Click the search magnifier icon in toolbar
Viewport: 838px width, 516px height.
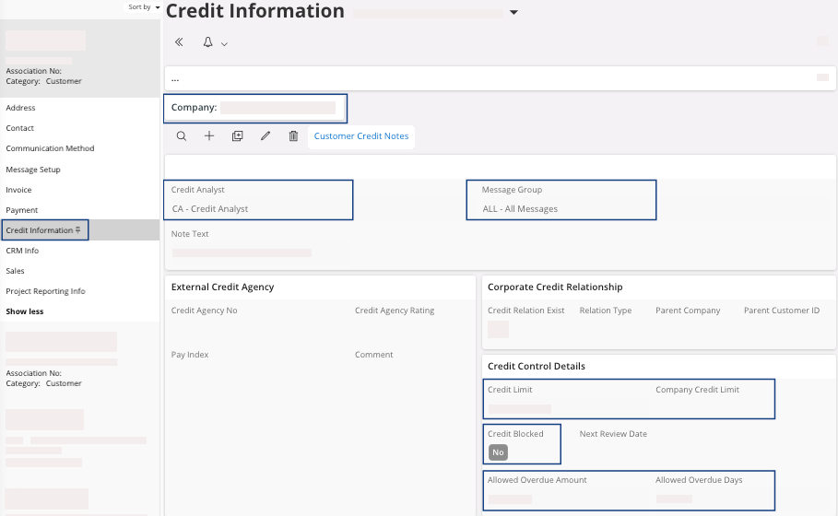(182, 136)
